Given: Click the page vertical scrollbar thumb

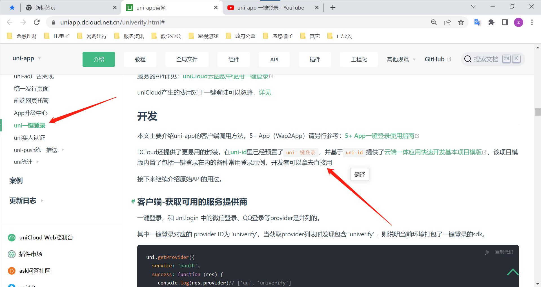Looking at the screenshot, I should (538, 112).
